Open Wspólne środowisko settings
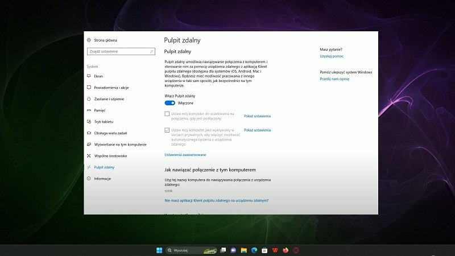This screenshot has height=256, width=455. pyautogui.click(x=110, y=156)
